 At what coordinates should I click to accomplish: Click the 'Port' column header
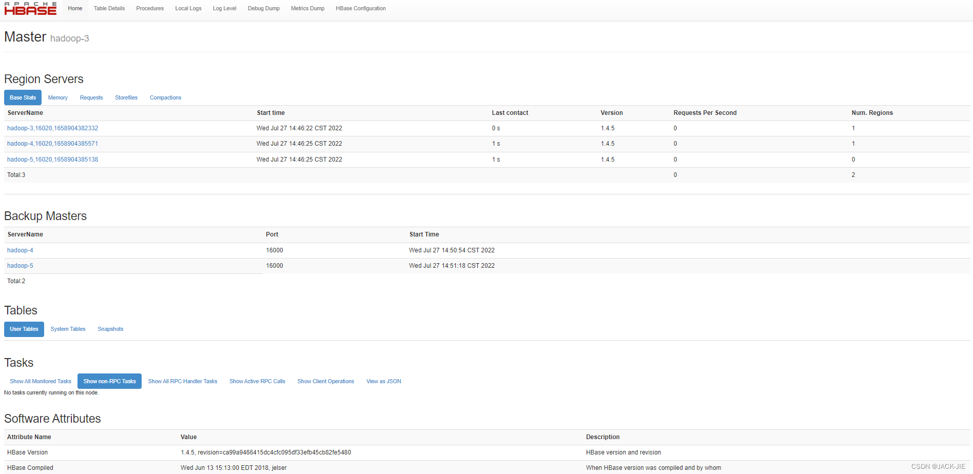pos(272,234)
